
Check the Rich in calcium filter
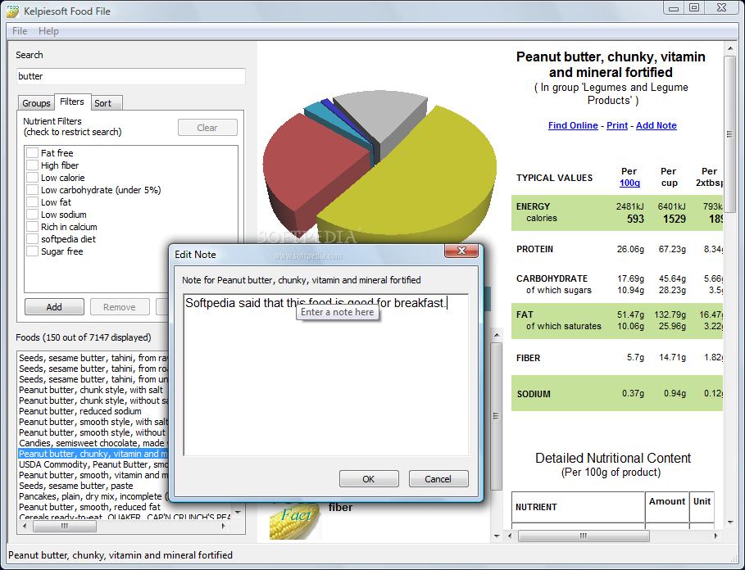click(32, 227)
